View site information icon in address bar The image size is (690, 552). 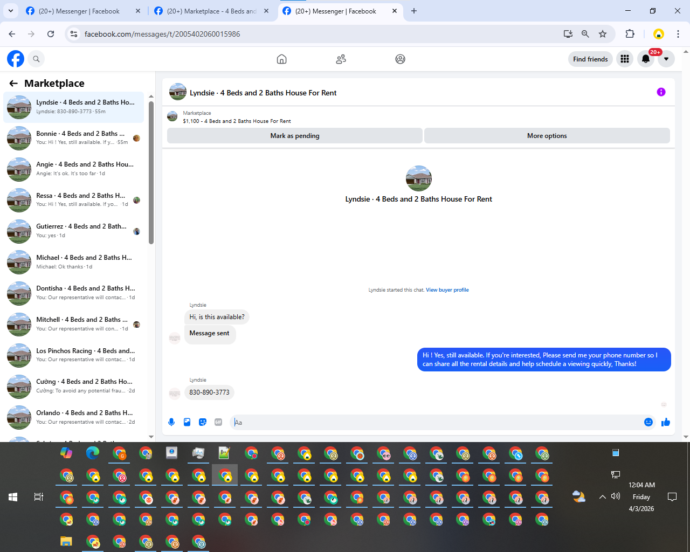pyautogui.click(x=74, y=34)
